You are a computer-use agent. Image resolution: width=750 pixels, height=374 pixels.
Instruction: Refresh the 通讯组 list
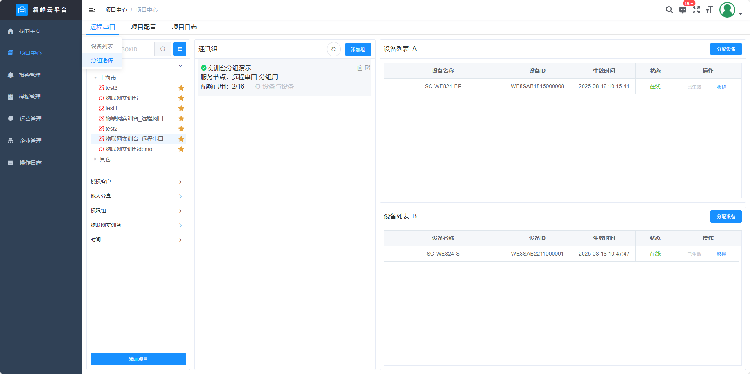(x=333, y=49)
